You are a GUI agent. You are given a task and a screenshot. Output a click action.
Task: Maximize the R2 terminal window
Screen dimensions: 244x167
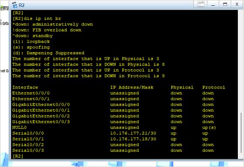coord(225,4)
